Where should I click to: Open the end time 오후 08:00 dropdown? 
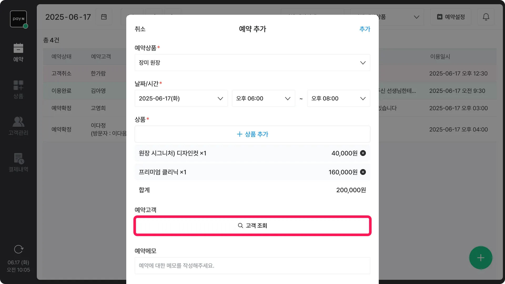(x=339, y=98)
